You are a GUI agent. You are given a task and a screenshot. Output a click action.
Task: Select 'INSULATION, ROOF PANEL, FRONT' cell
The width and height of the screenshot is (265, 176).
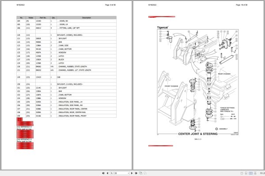click(x=87, y=116)
